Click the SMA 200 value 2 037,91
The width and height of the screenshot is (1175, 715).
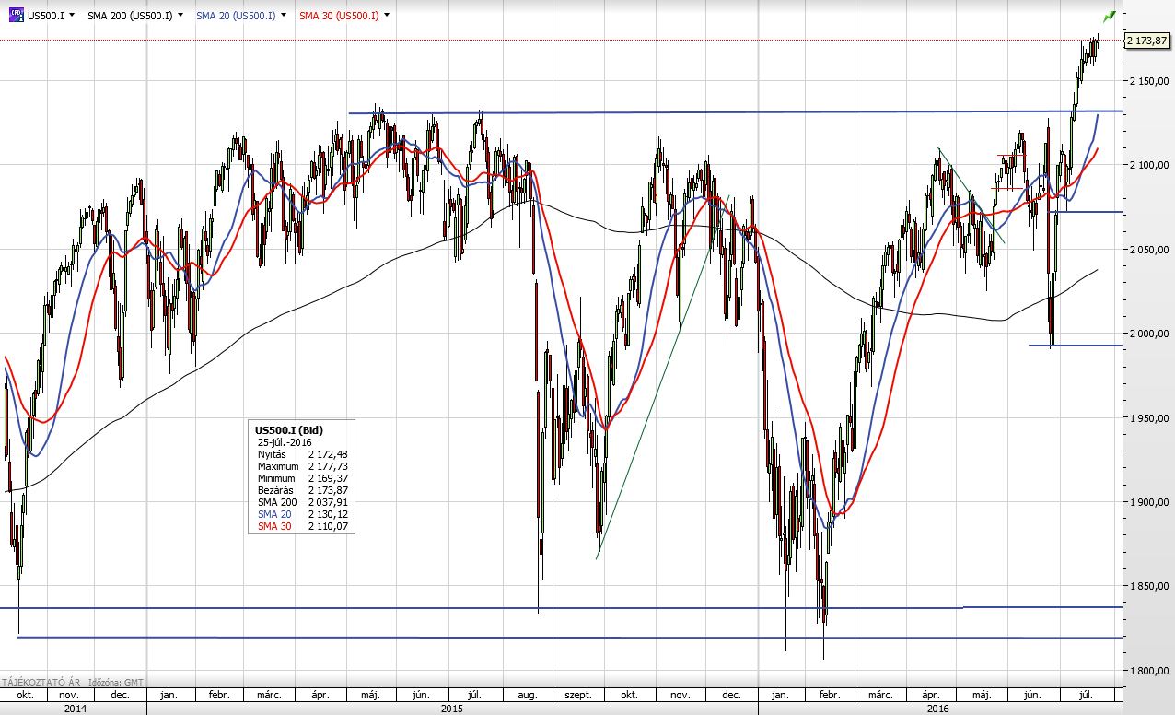click(328, 502)
